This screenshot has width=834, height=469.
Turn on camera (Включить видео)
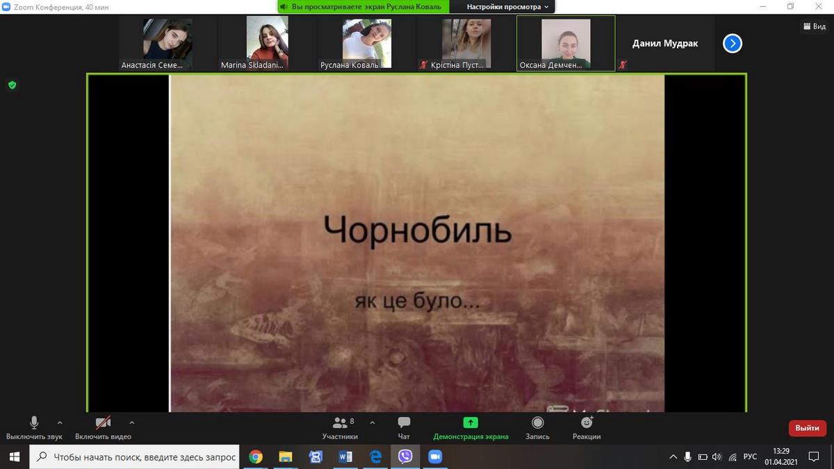click(x=103, y=423)
